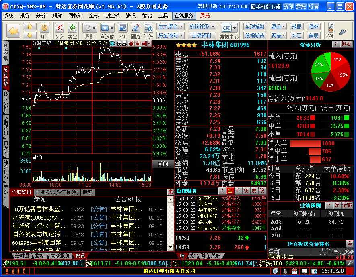Screen dimensions: 356x277
Task: Open the 在线服务 menu
Action: click(184, 16)
